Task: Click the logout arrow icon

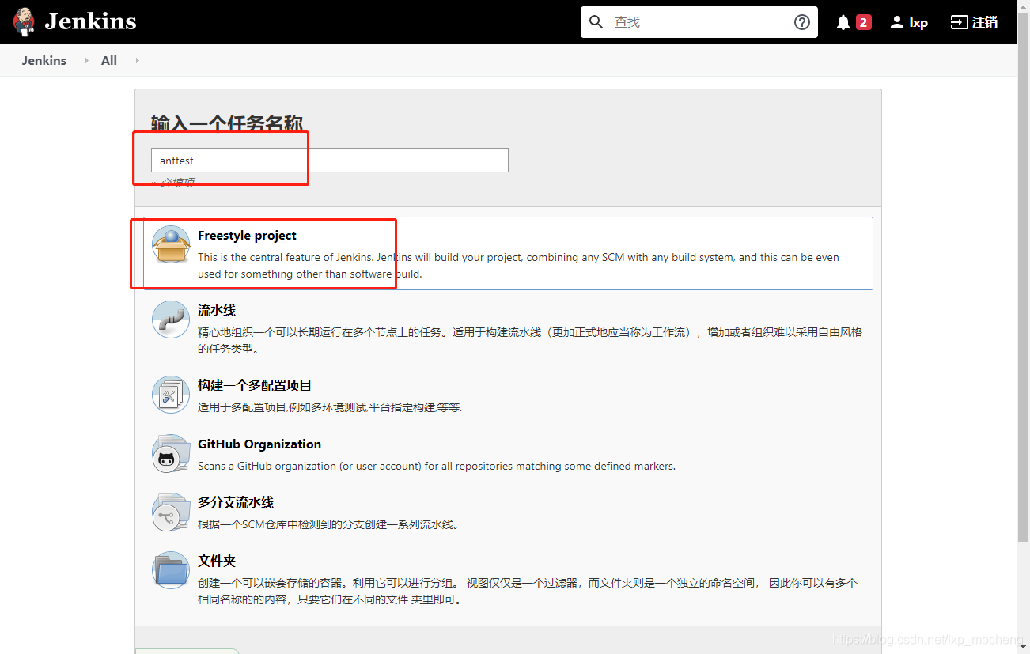Action: point(959,22)
